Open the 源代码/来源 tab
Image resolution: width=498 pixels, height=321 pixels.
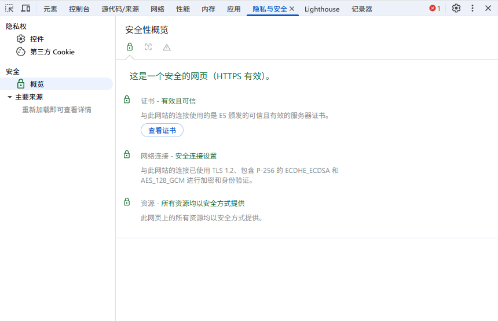[120, 9]
